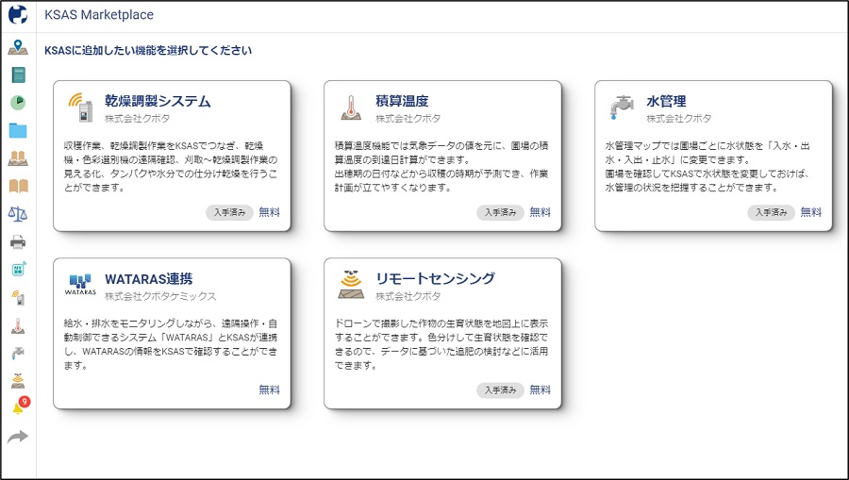Click the heading KSASに追加したい機能を選択してください
Viewport: 849px width, 480px height.
(148, 51)
